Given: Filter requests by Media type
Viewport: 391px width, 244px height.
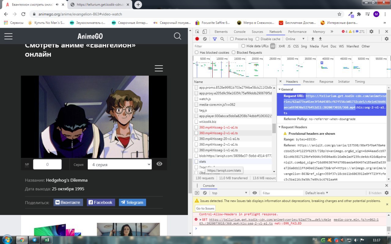Looking at the screenshot, I should [314, 46].
